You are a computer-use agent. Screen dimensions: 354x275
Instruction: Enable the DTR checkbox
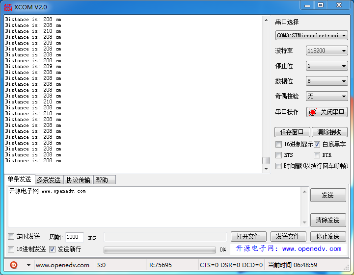point(317,155)
